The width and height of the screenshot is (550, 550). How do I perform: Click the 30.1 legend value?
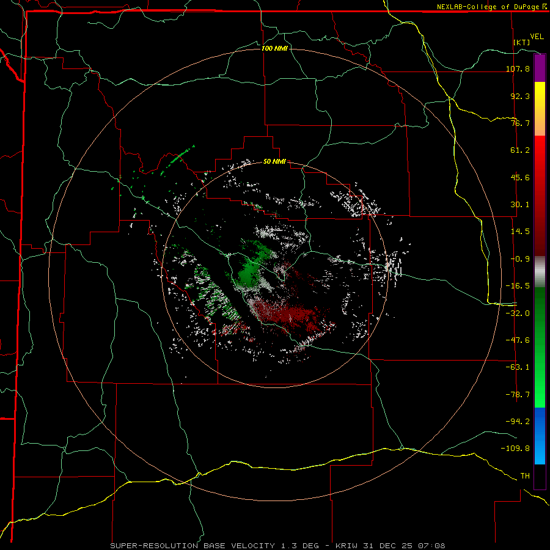point(520,205)
